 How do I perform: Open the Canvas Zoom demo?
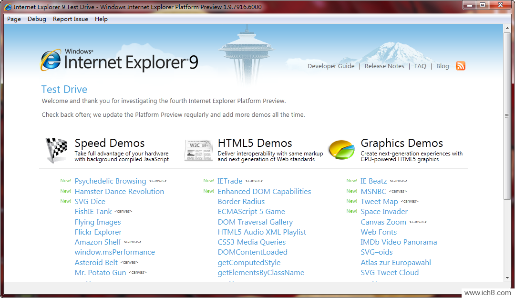[383, 222]
